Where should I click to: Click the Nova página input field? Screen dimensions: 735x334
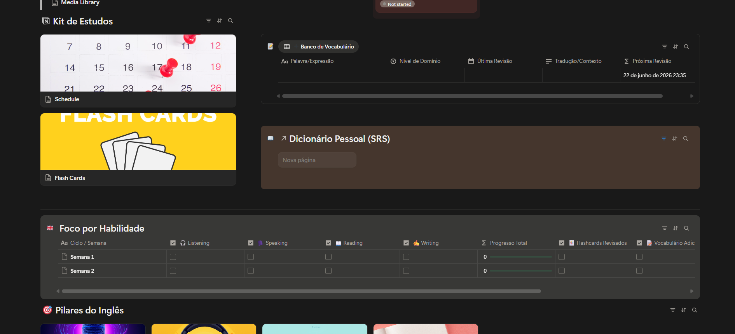tap(317, 160)
